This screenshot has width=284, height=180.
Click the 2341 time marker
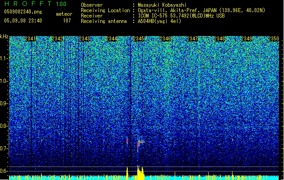30,39
